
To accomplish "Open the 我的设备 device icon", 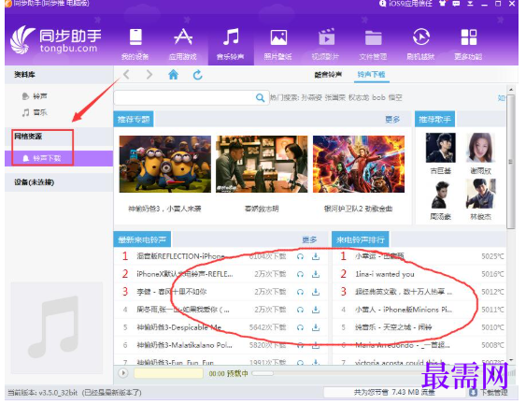I will [135, 36].
